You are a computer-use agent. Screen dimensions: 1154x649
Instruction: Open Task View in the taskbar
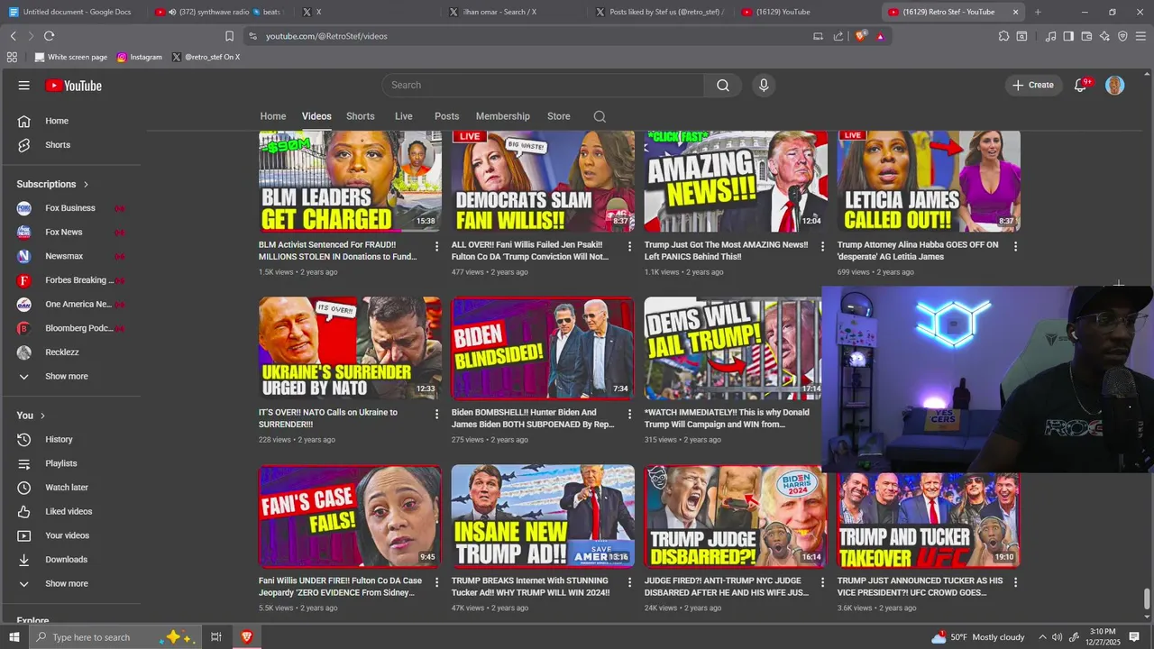[216, 637]
